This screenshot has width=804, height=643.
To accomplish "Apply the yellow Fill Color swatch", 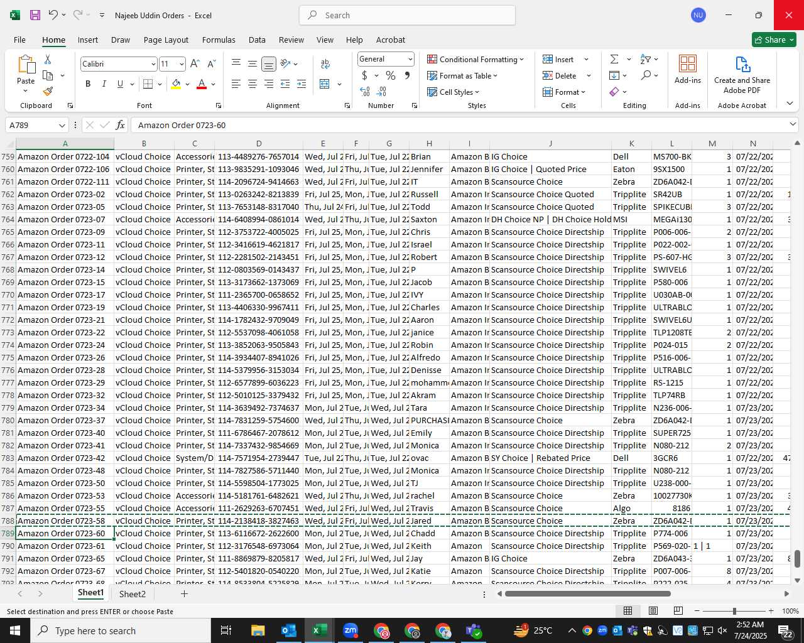I will tap(176, 84).
